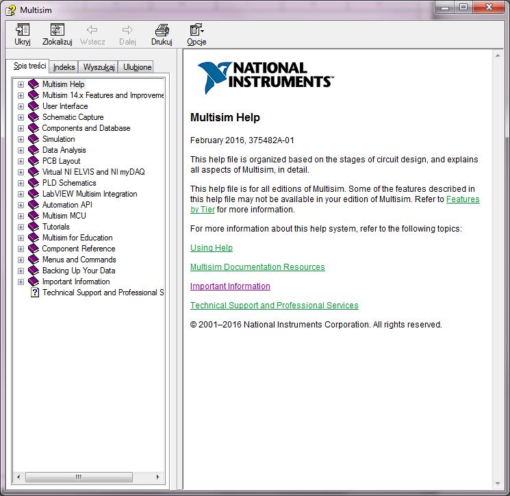
Task: Click the book icon beside Multisim for Education
Action: (34, 238)
